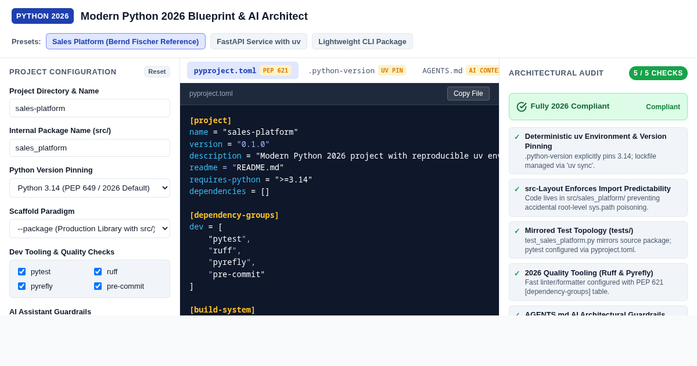
Task: Switch to the pyproject.toml tab
Action: [243, 70]
